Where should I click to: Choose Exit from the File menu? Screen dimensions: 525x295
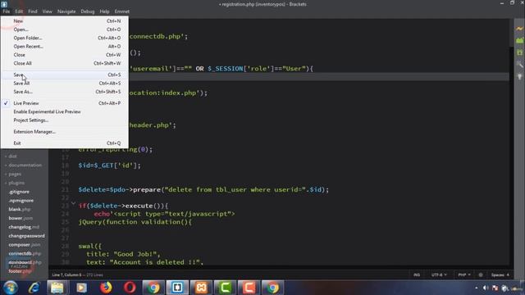[64, 143]
